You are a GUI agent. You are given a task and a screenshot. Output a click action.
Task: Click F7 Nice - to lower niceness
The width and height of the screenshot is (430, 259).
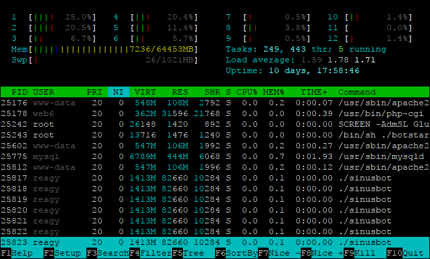point(279,253)
